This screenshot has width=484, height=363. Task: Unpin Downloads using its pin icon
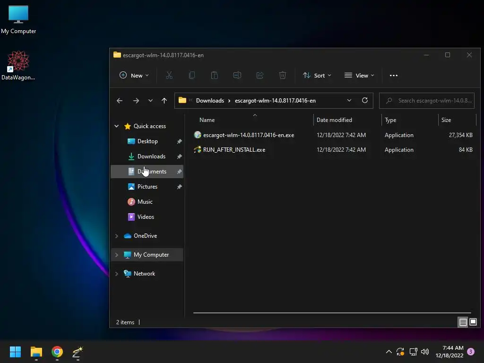(x=179, y=156)
